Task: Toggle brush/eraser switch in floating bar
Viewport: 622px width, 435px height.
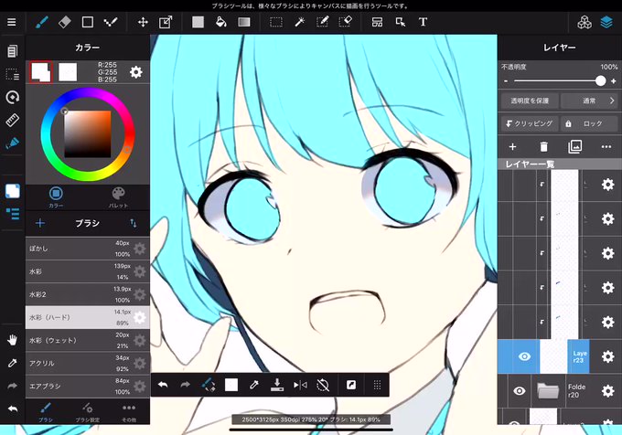Action: click(x=209, y=385)
